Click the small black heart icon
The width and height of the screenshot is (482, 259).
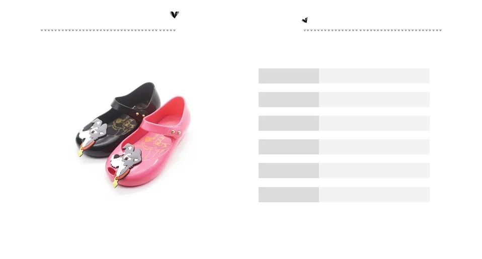[x=304, y=20]
